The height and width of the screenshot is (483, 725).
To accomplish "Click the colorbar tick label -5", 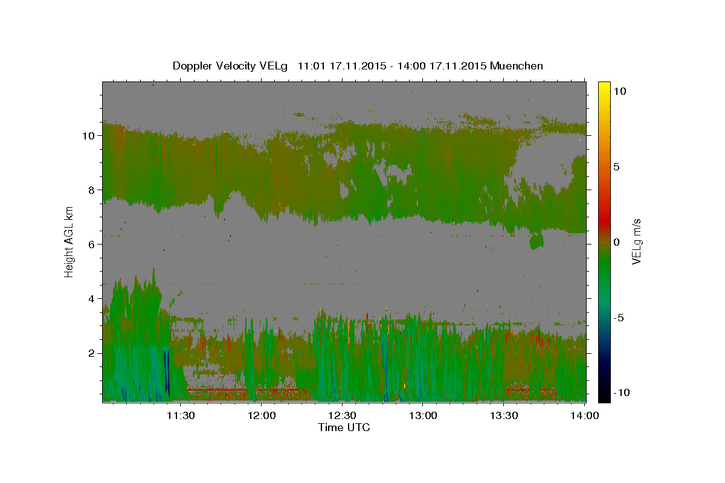I will [x=619, y=318].
